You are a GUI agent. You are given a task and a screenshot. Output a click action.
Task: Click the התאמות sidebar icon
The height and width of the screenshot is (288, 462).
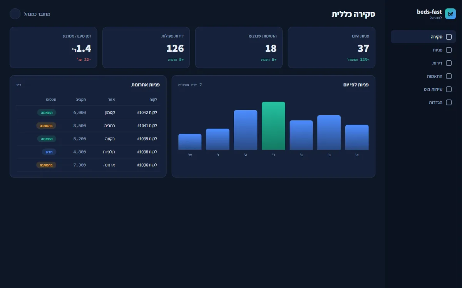pos(449,76)
